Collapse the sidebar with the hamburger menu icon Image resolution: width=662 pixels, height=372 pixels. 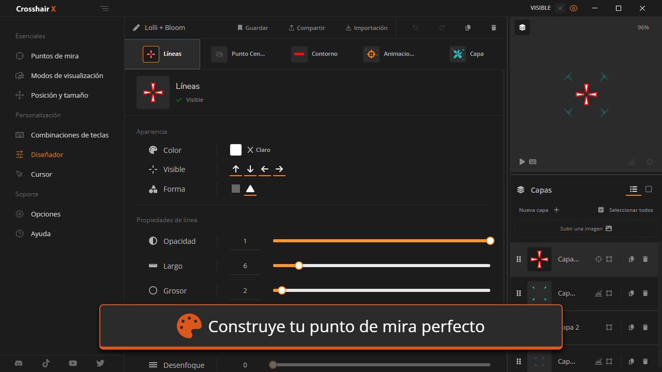point(105,9)
